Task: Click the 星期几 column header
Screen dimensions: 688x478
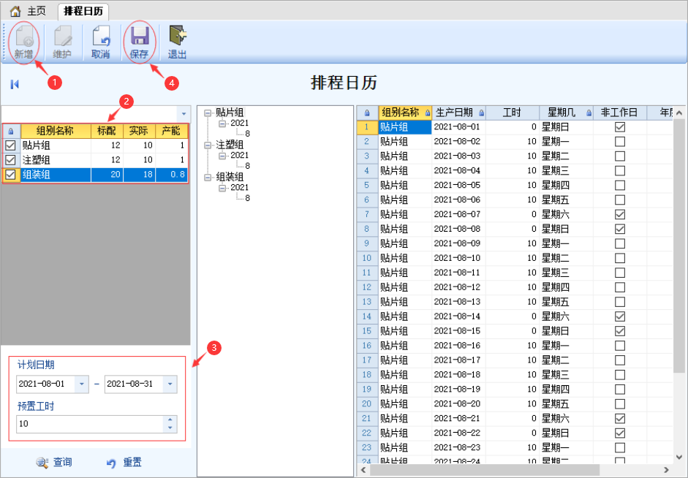Action: click(x=566, y=113)
